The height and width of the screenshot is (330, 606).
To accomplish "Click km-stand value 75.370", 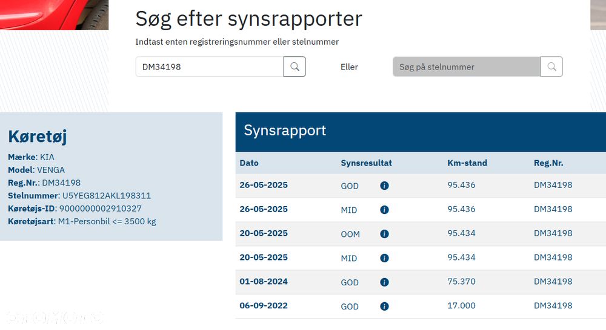I will point(461,282).
